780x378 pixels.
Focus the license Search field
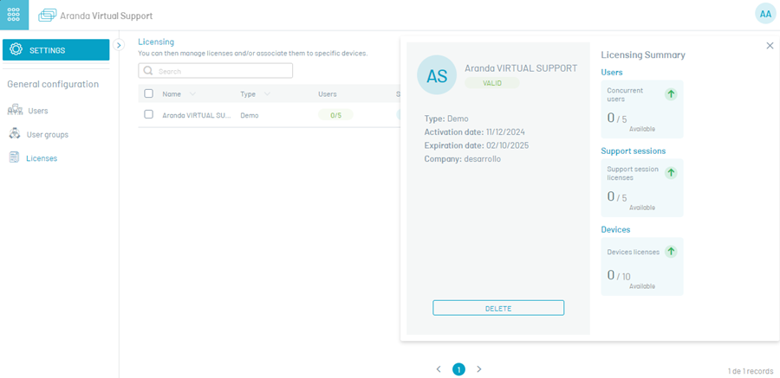pyautogui.click(x=216, y=71)
